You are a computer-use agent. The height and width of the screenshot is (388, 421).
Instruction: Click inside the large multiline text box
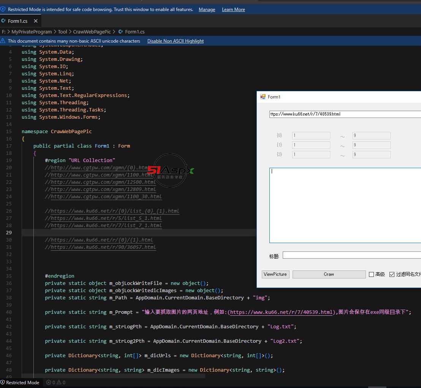pyautogui.click(x=345, y=205)
